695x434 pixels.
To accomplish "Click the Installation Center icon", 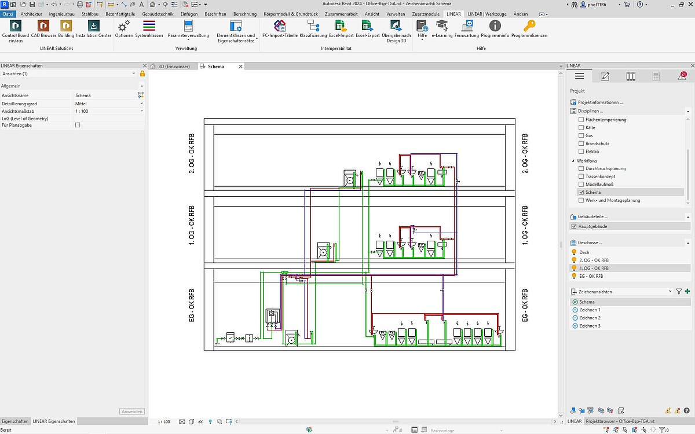I will coord(93,27).
